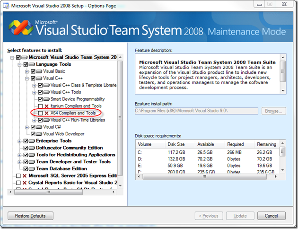Click the drive icon beside Visual C++ Tools
The image size is (298, 229).
[x=46, y=92]
